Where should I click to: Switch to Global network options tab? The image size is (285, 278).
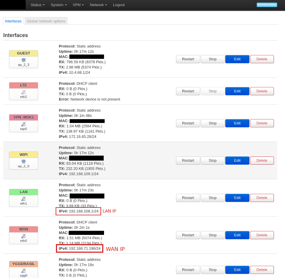[46, 21]
